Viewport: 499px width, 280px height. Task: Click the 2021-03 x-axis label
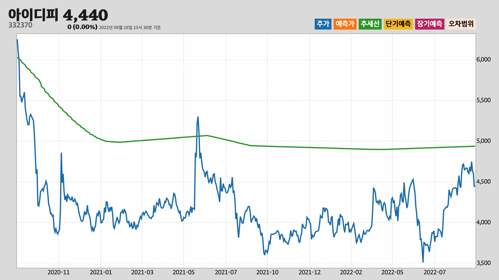142,272
